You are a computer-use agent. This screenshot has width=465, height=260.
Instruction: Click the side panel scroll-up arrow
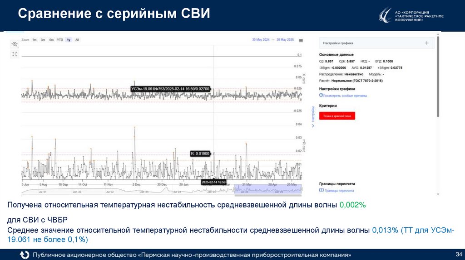[x=438, y=35]
